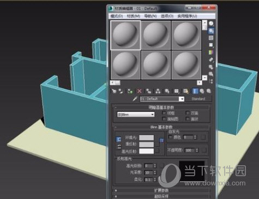Toggle the ambient-diffuse color lock button
Image resolution: width=259 pixels, height=199 pixels.
(x=119, y=139)
